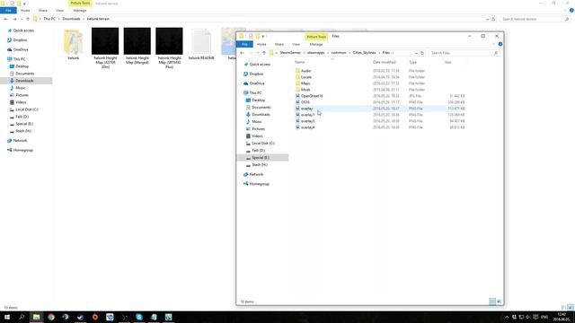Switch Files window to large icons view

[500, 301]
